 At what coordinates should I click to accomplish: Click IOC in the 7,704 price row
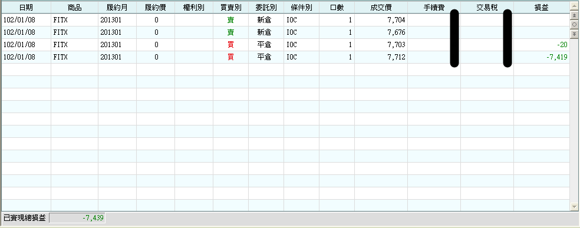tap(292, 20)
